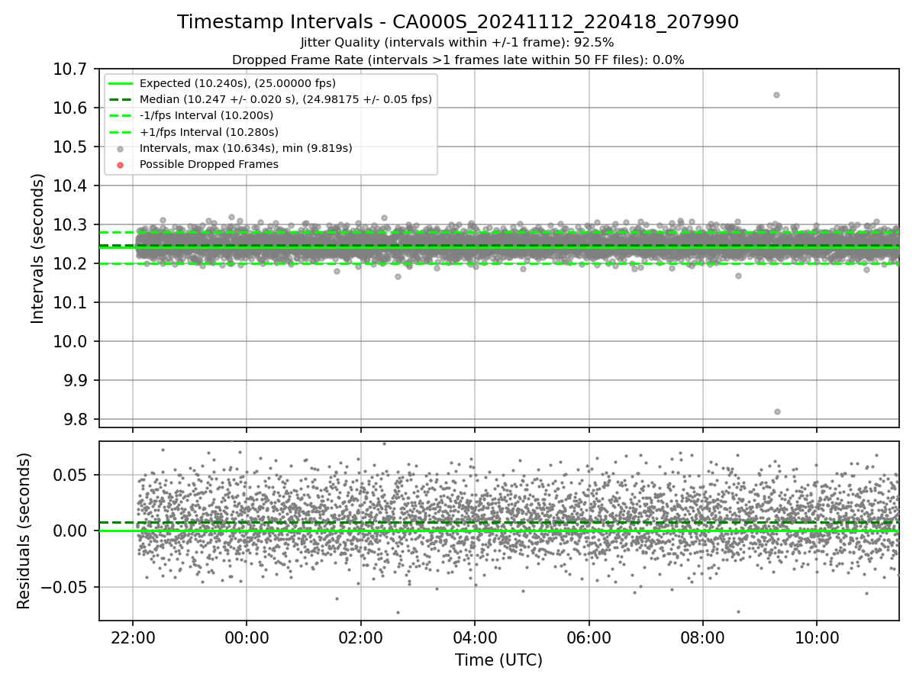Click the Intervals (seconds) axis label
916x687 pixels.
coord(37,248)
